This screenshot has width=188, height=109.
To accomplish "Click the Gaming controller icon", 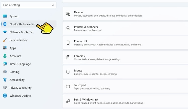I will click(5, 72).
